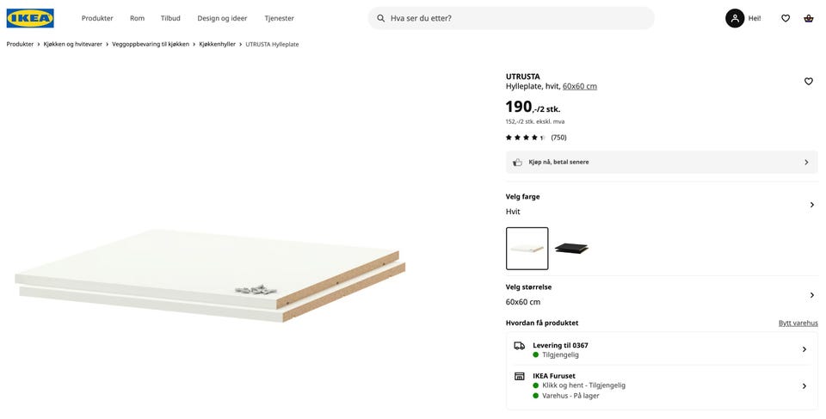Click the Bytt varehus link

tap(798, 323)
